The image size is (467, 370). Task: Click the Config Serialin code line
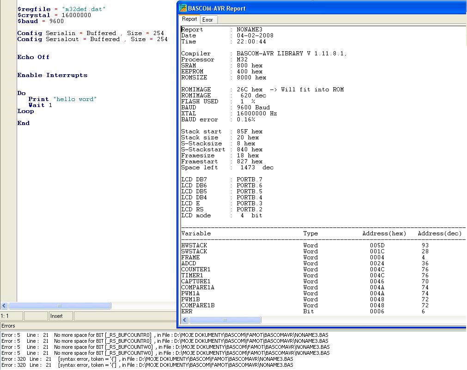[91, 33]
